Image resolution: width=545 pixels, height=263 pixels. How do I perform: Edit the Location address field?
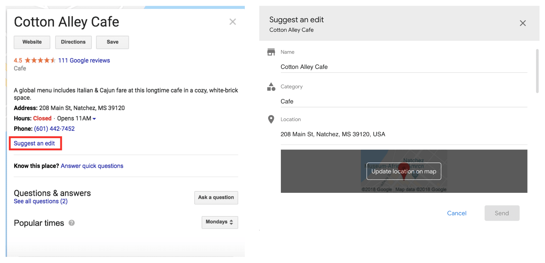pyautogui.click(x=404, y=134)
